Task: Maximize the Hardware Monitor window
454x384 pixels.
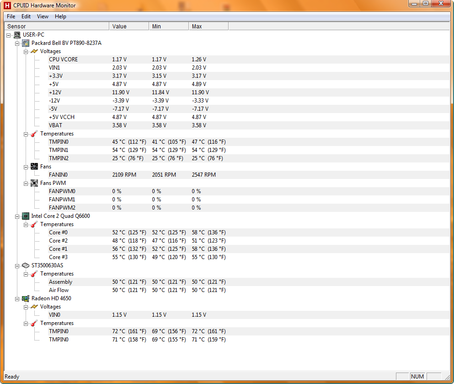Action: pos(426,4)
